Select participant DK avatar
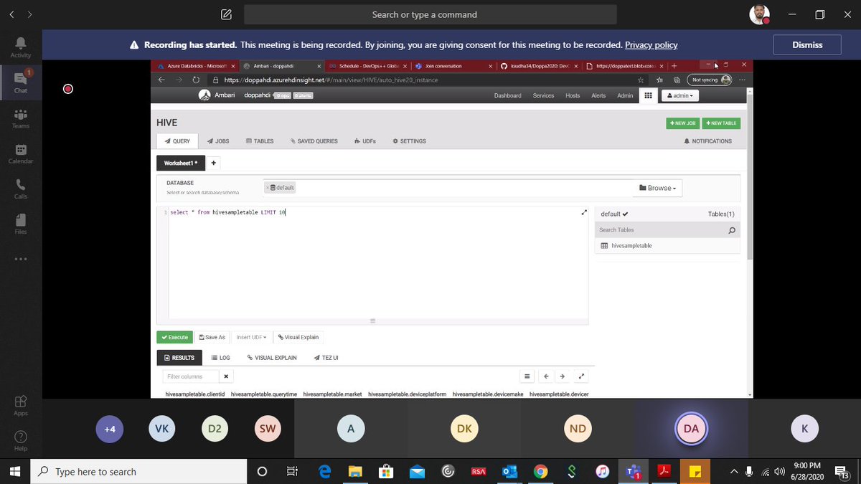Image resolution: width=861 pixels, height=484 pixels. coord(464,429)
